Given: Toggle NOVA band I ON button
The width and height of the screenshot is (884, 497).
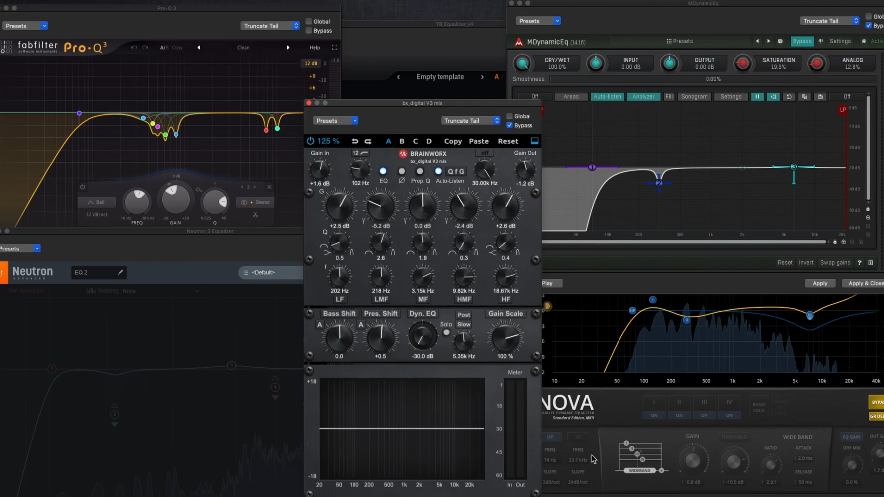Looking at the screenshot, I should tap(654, 415).
